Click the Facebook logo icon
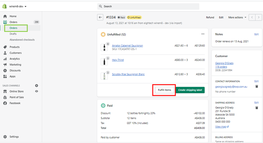Viewport: 263px width, 143px height. 5,103
